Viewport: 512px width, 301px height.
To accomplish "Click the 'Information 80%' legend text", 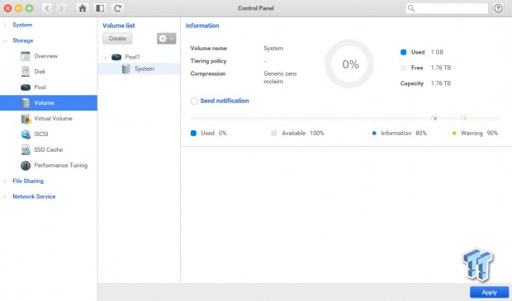I will pos(404,133).
